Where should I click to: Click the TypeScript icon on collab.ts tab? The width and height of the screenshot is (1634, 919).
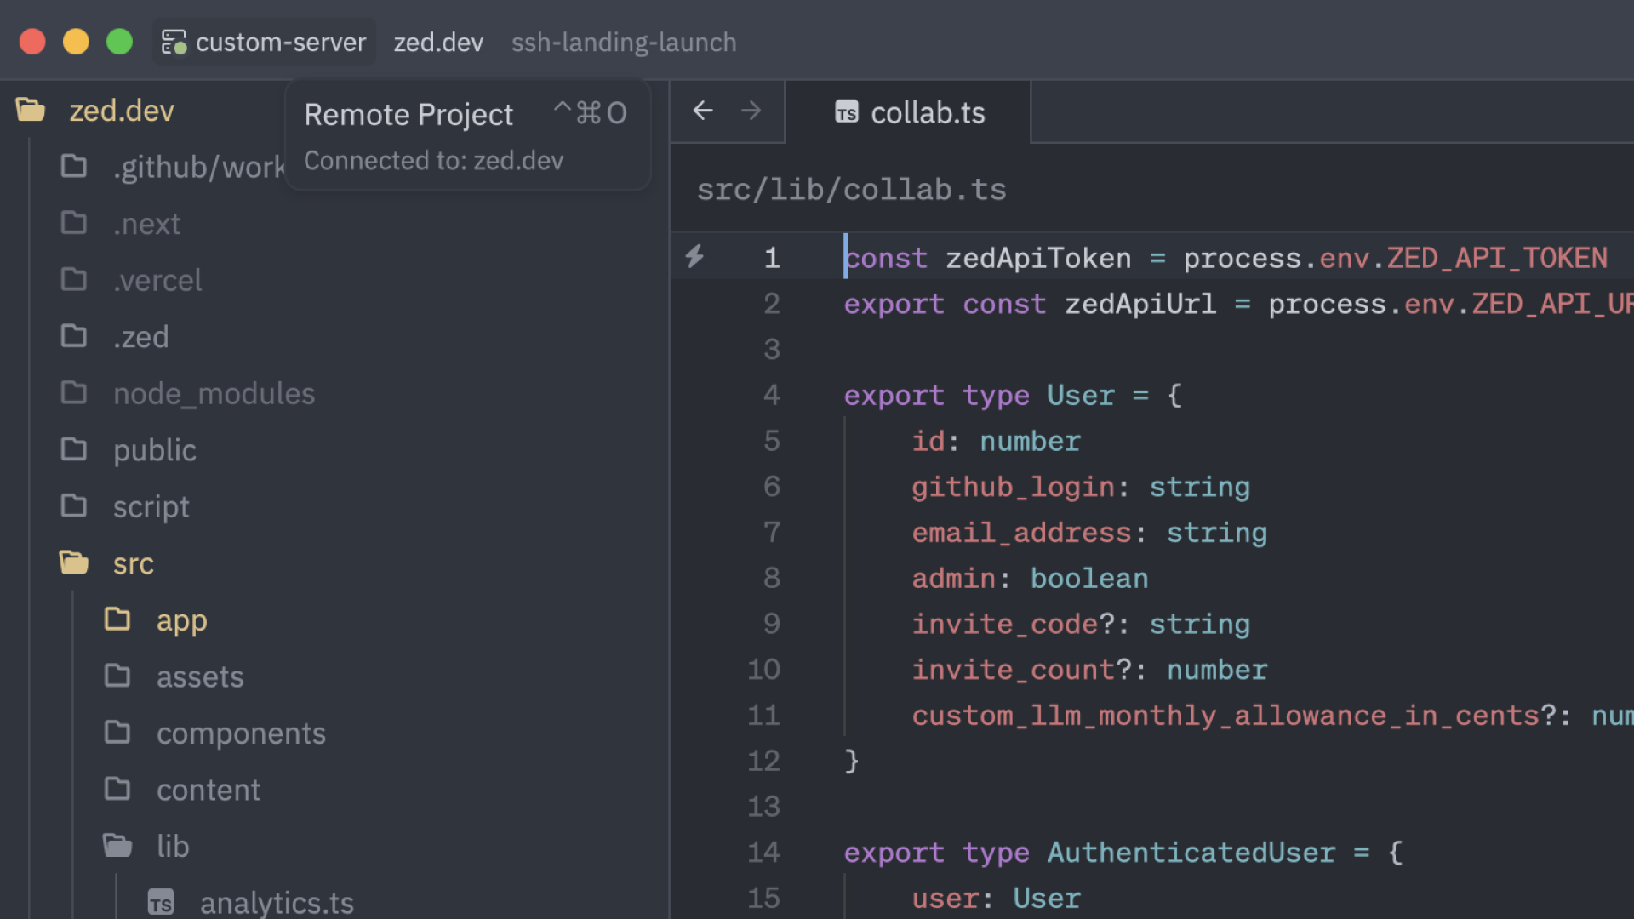click(846, 112)
